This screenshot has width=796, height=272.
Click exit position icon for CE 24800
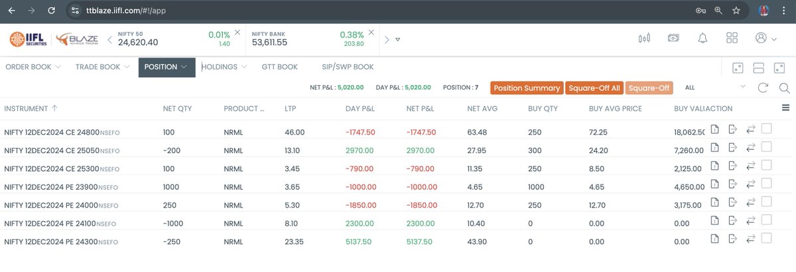732,129
